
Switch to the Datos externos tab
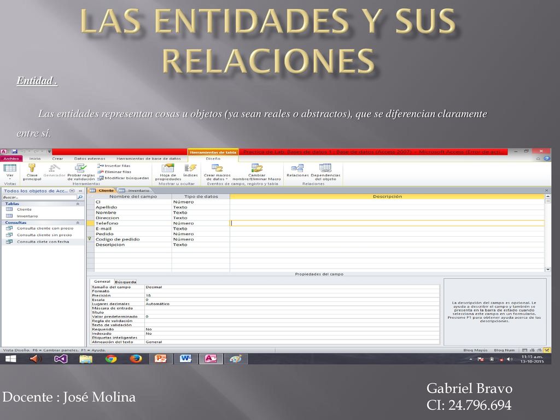90,159
